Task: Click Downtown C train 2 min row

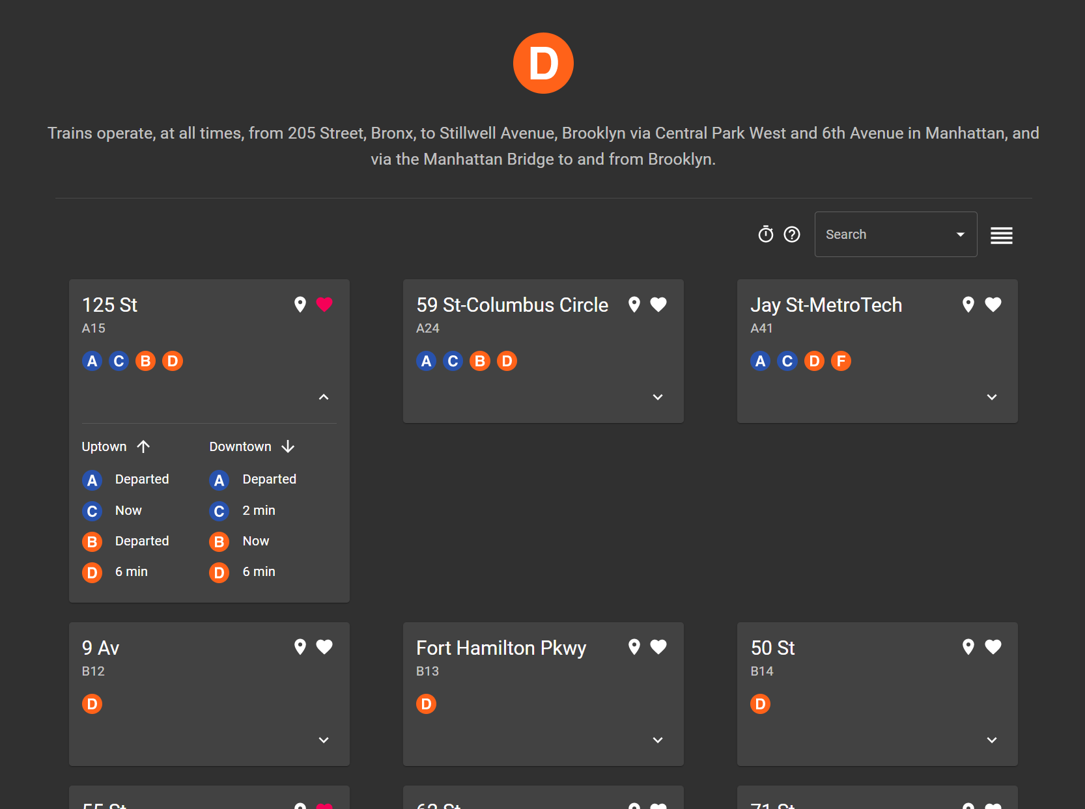Action: 242,511
